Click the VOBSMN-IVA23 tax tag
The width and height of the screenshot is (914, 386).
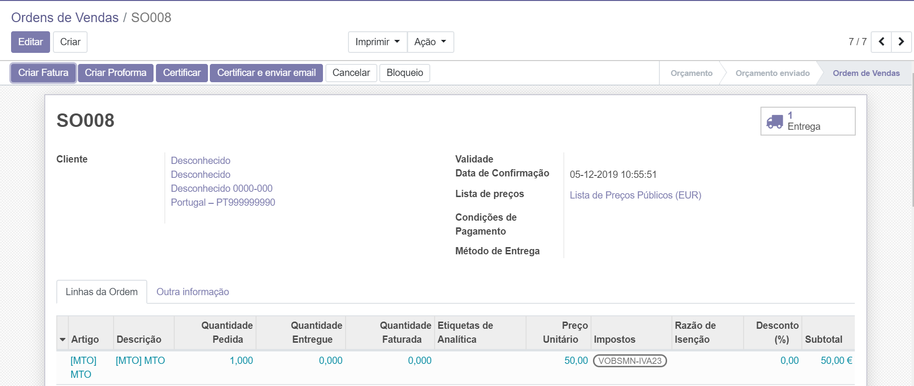pos(630,361)
